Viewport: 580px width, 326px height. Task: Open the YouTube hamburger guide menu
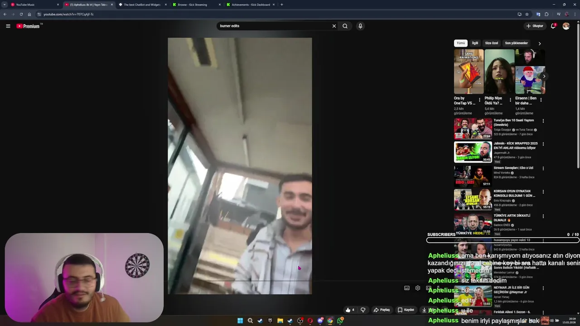(x=8, y=26)
